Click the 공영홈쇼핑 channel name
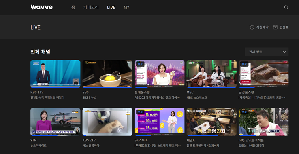 tap(246, 92)
